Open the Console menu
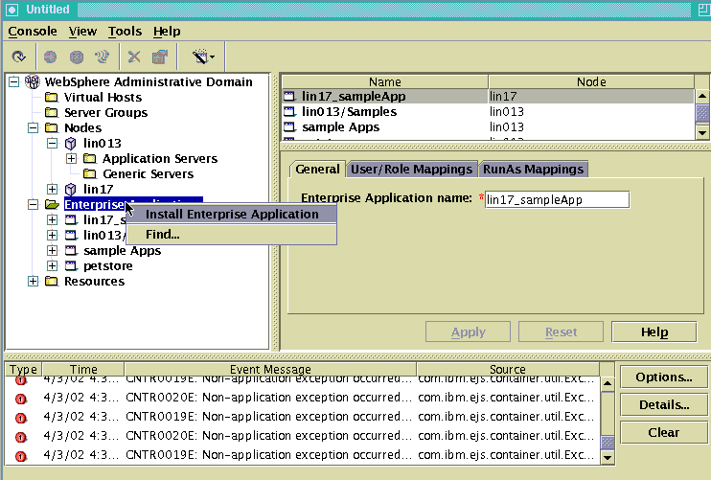The width and height of the screenshot is (711, 480). click(x=33, y=32)
